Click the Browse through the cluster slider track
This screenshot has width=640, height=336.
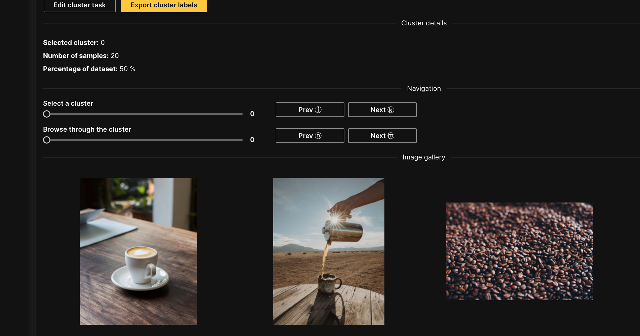click(144, 140)
